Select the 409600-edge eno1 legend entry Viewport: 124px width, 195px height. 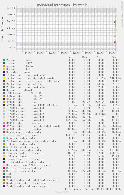(22, 102)
